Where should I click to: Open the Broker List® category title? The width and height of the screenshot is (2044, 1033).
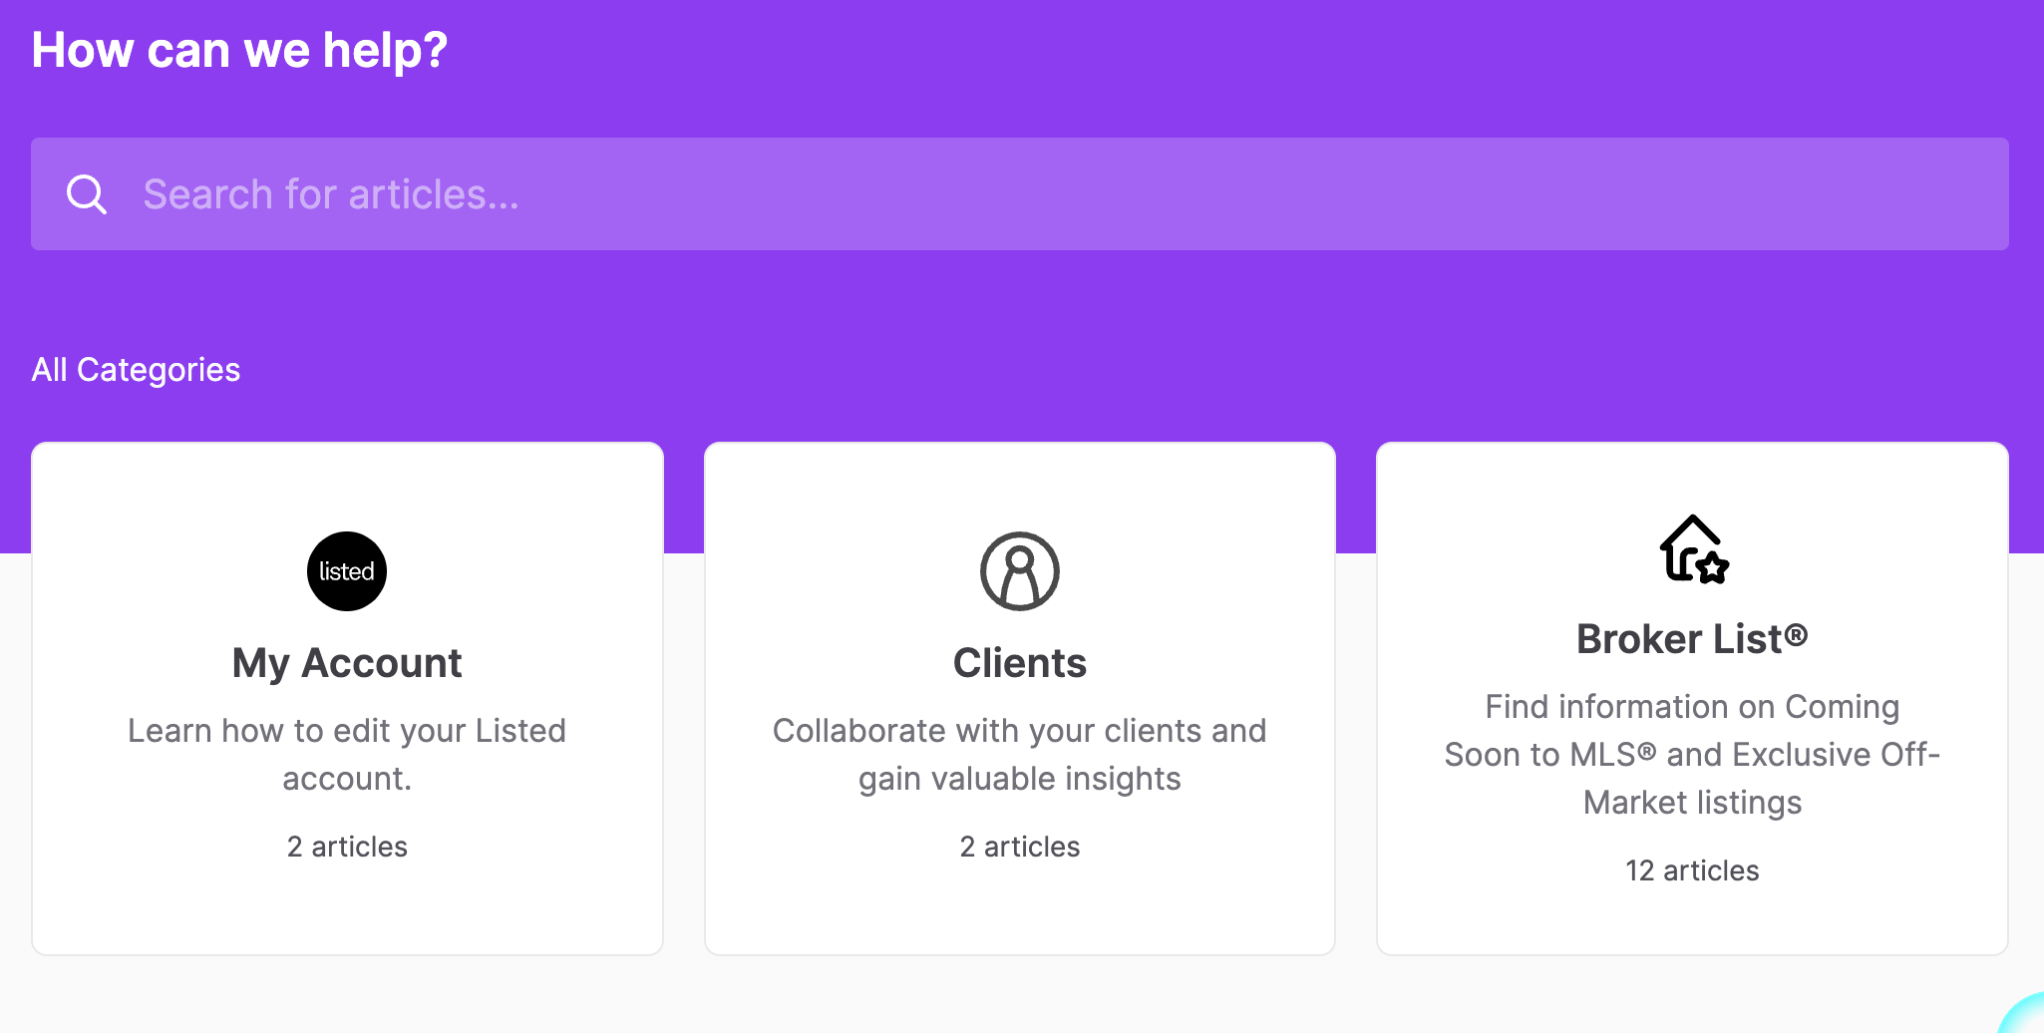(1693, 639)
